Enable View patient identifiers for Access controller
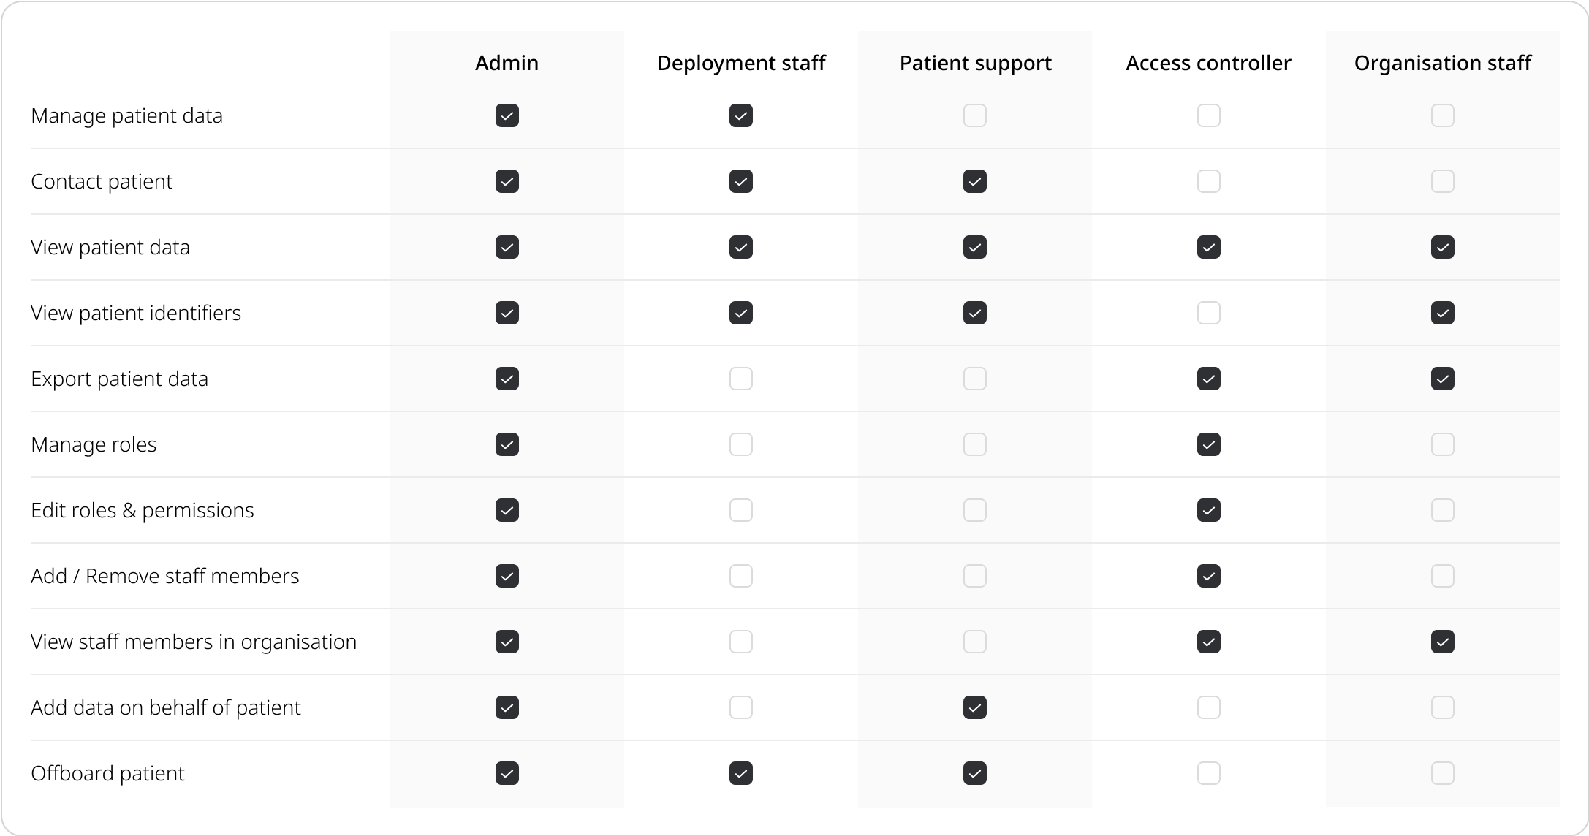 pyautogui.click(x=1209, y=313)
